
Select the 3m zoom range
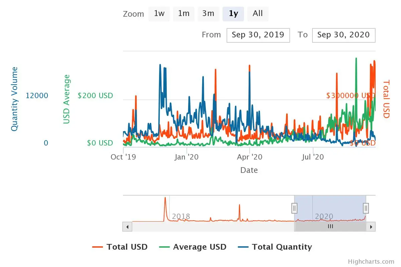point(209,14)
